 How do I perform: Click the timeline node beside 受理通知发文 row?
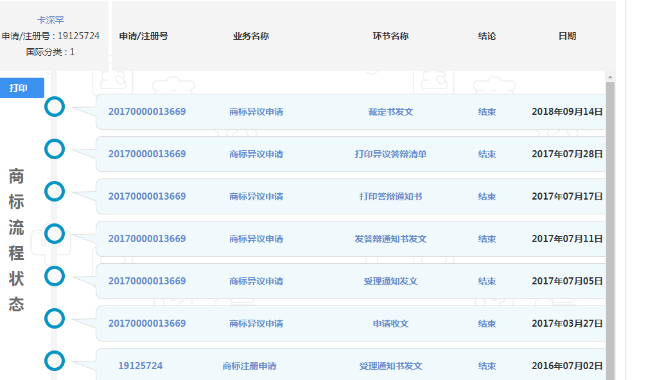pos(55,276)
